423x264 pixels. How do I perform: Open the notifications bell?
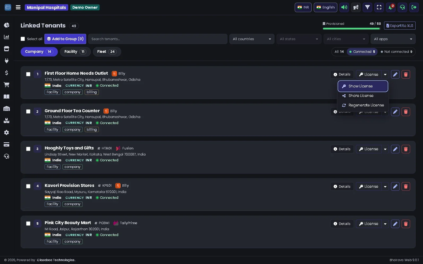pyautogui.click(x=391, y=7)
